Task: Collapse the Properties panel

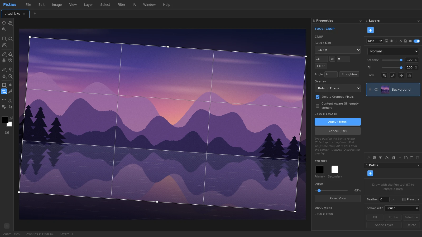Action: 361,21
